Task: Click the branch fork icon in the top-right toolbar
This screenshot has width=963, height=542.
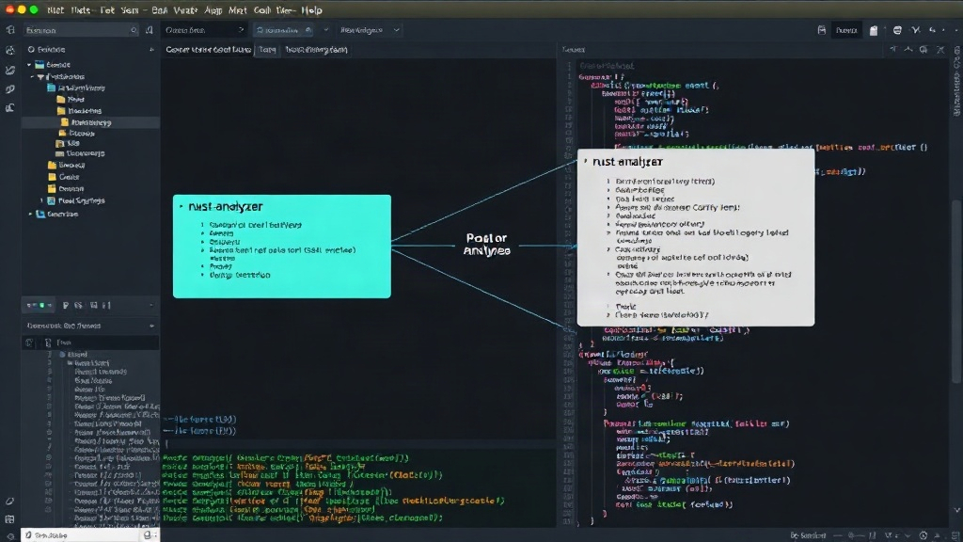Action: [x=916, y=30]
